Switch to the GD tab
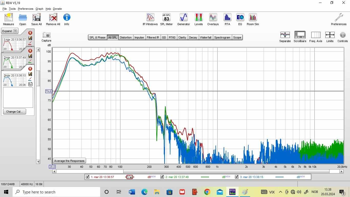 [164, 37]
